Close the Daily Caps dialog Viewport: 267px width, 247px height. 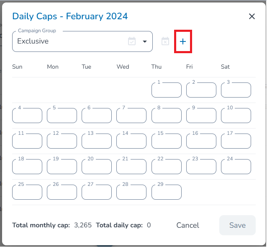point(252,16)
